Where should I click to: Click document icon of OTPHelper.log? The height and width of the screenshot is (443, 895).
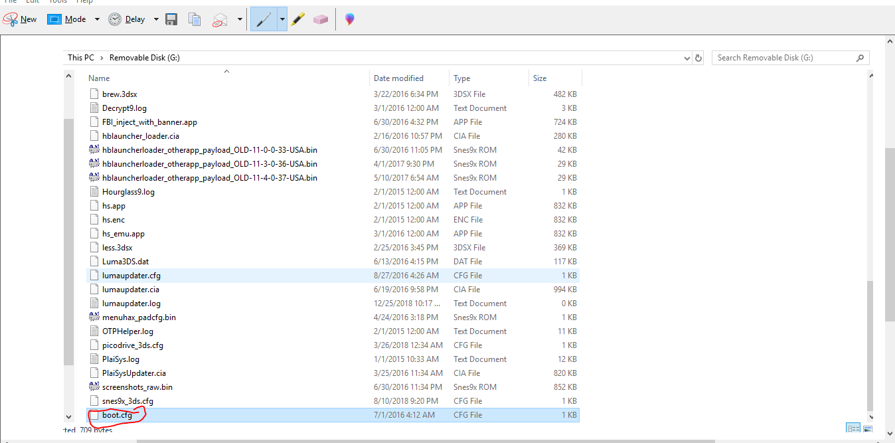(x=94, y=331)
